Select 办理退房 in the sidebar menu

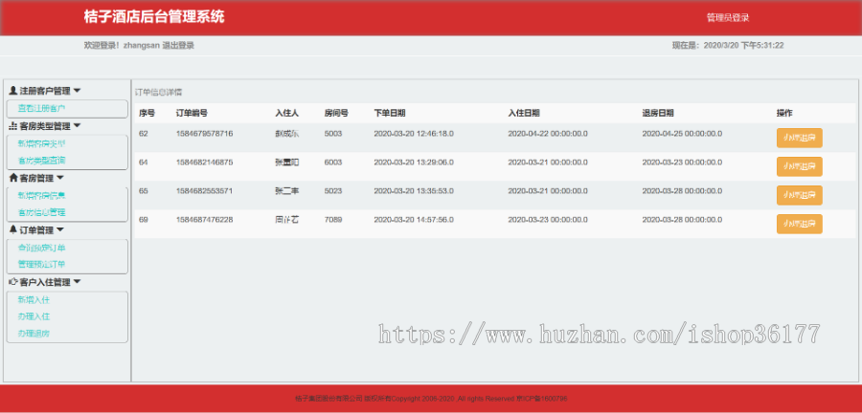(34, 333)
